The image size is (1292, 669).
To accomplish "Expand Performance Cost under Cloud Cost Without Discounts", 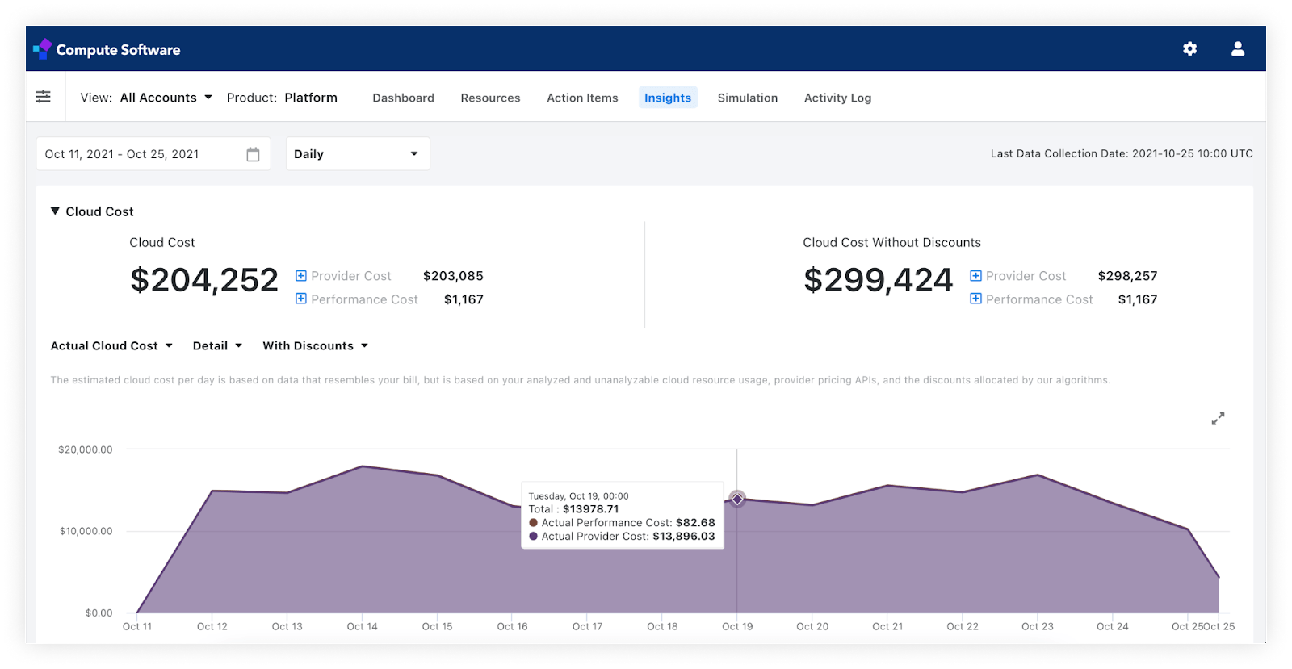I will (975, 299).
